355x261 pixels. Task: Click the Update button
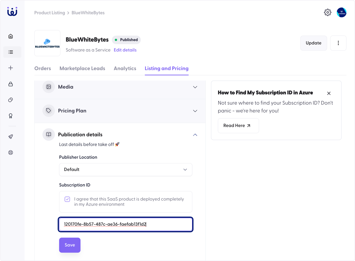click(x=314, y=43)
